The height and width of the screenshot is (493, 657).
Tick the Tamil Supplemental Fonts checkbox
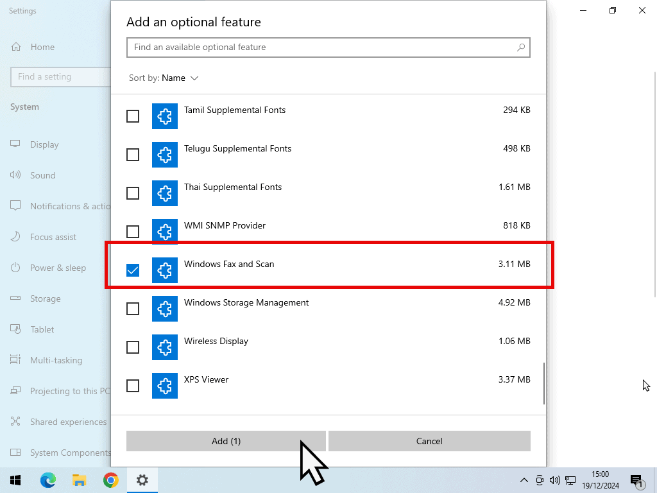[133, 116]
